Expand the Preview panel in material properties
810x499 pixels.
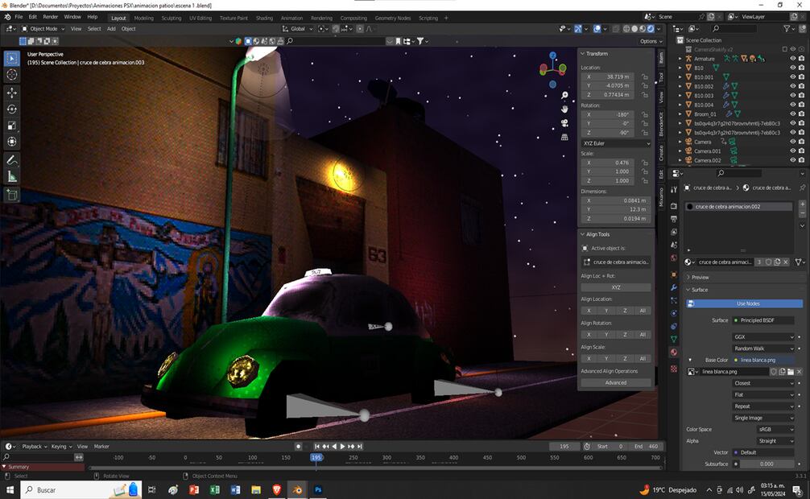pyautogui.click(x=700, y=277)
